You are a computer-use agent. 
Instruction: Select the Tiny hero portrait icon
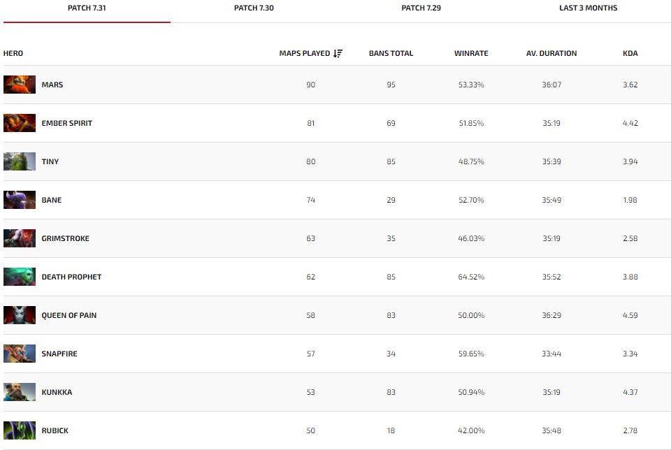[20, 161]
